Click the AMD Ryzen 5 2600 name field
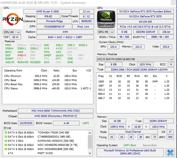The image size is (177, 158). pos(48,12)
